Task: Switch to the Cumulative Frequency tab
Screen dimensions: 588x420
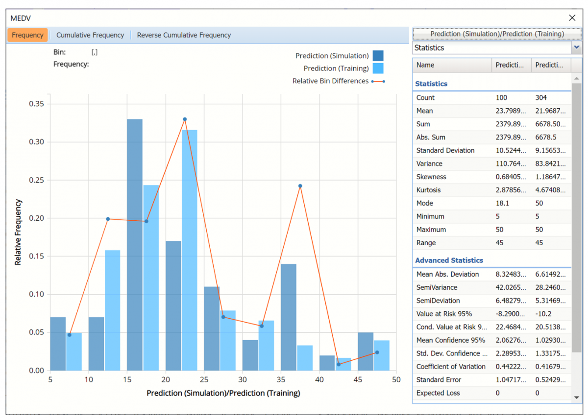Action: 90,35
